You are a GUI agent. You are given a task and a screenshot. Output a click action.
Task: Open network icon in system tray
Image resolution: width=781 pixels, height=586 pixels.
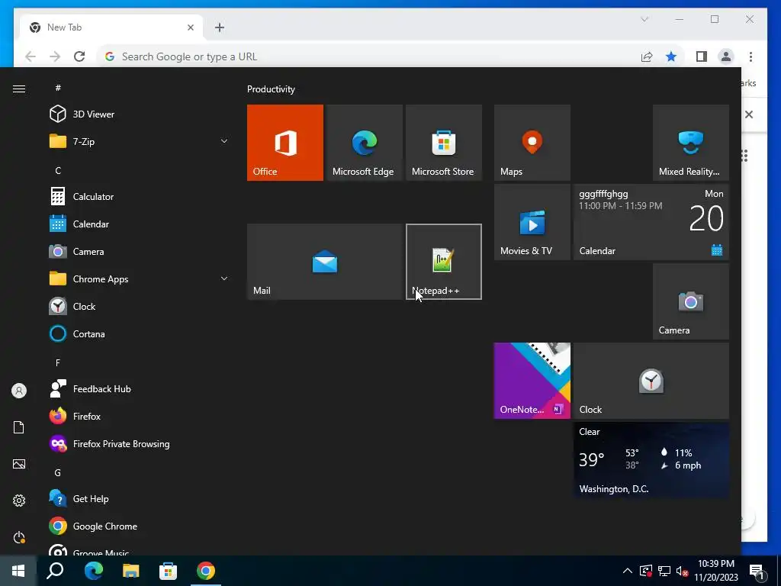[x=664, y=571]
